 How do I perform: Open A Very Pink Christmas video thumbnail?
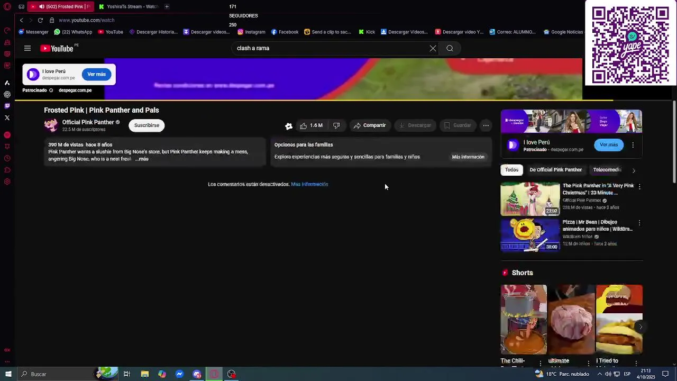coord(530,199)
